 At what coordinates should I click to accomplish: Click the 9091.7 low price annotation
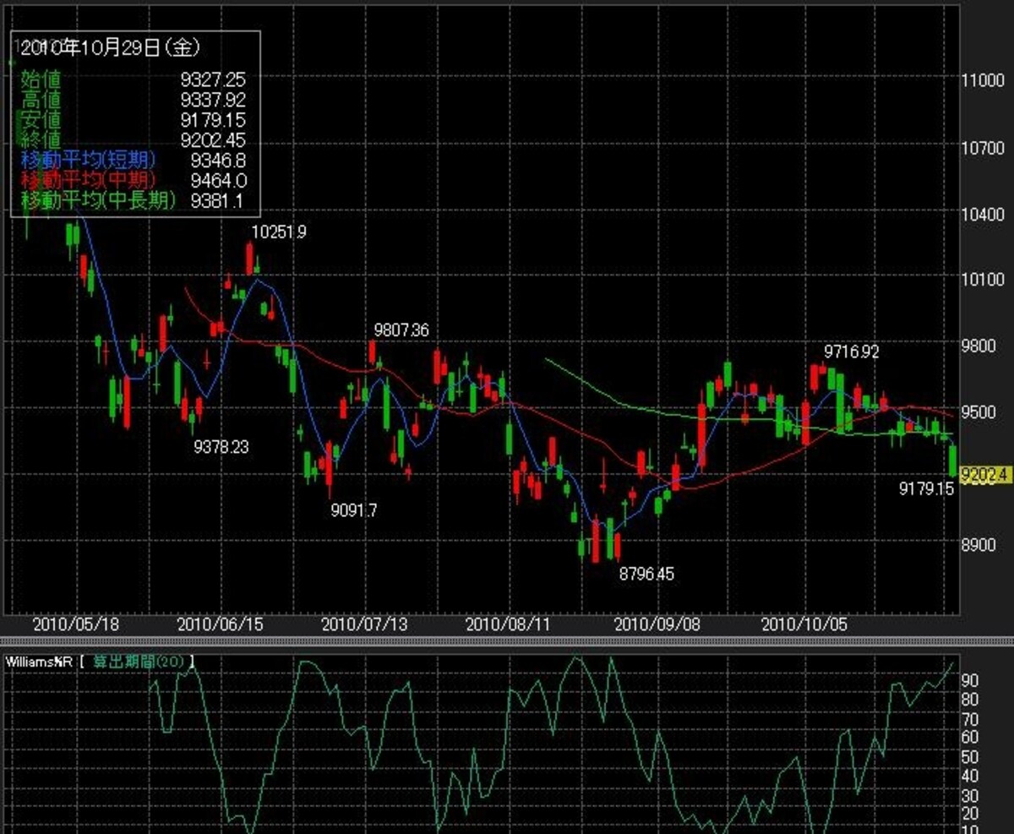coord(354,510)
